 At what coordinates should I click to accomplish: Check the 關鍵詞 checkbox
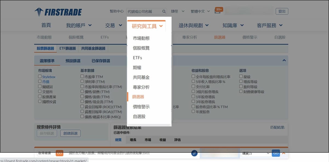coord(40,86)
